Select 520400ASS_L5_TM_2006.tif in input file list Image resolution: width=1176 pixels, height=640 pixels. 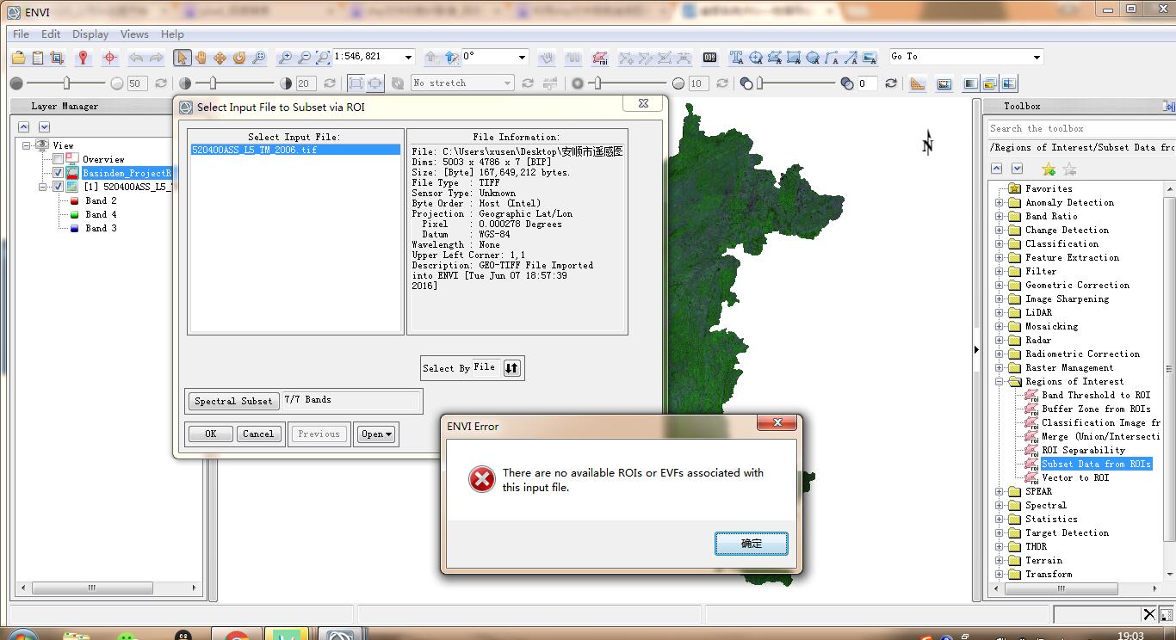point(294,150)
